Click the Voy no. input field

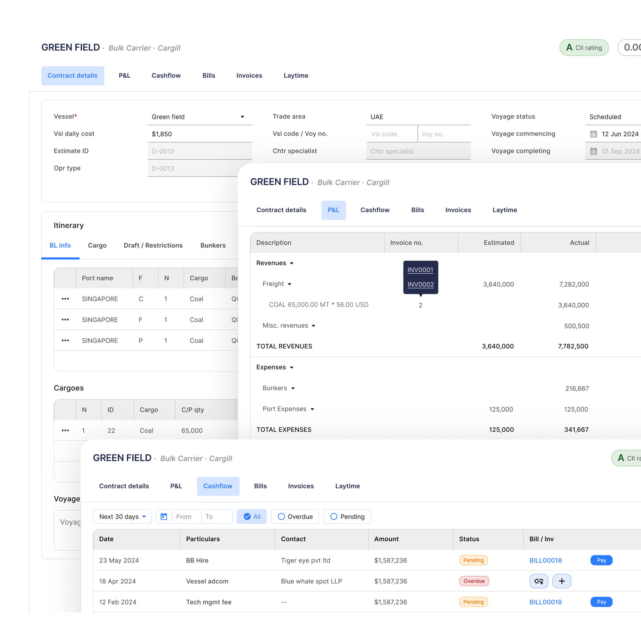pos(444,134)
